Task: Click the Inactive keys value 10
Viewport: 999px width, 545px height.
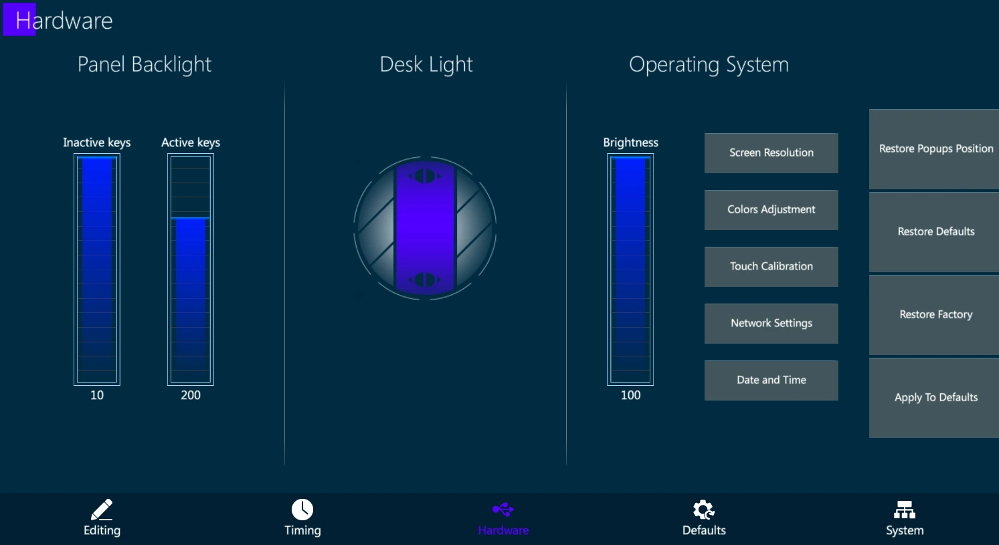Action: [97, 395]
